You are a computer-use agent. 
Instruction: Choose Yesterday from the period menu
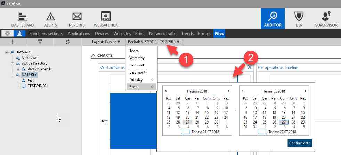point(141,58)
